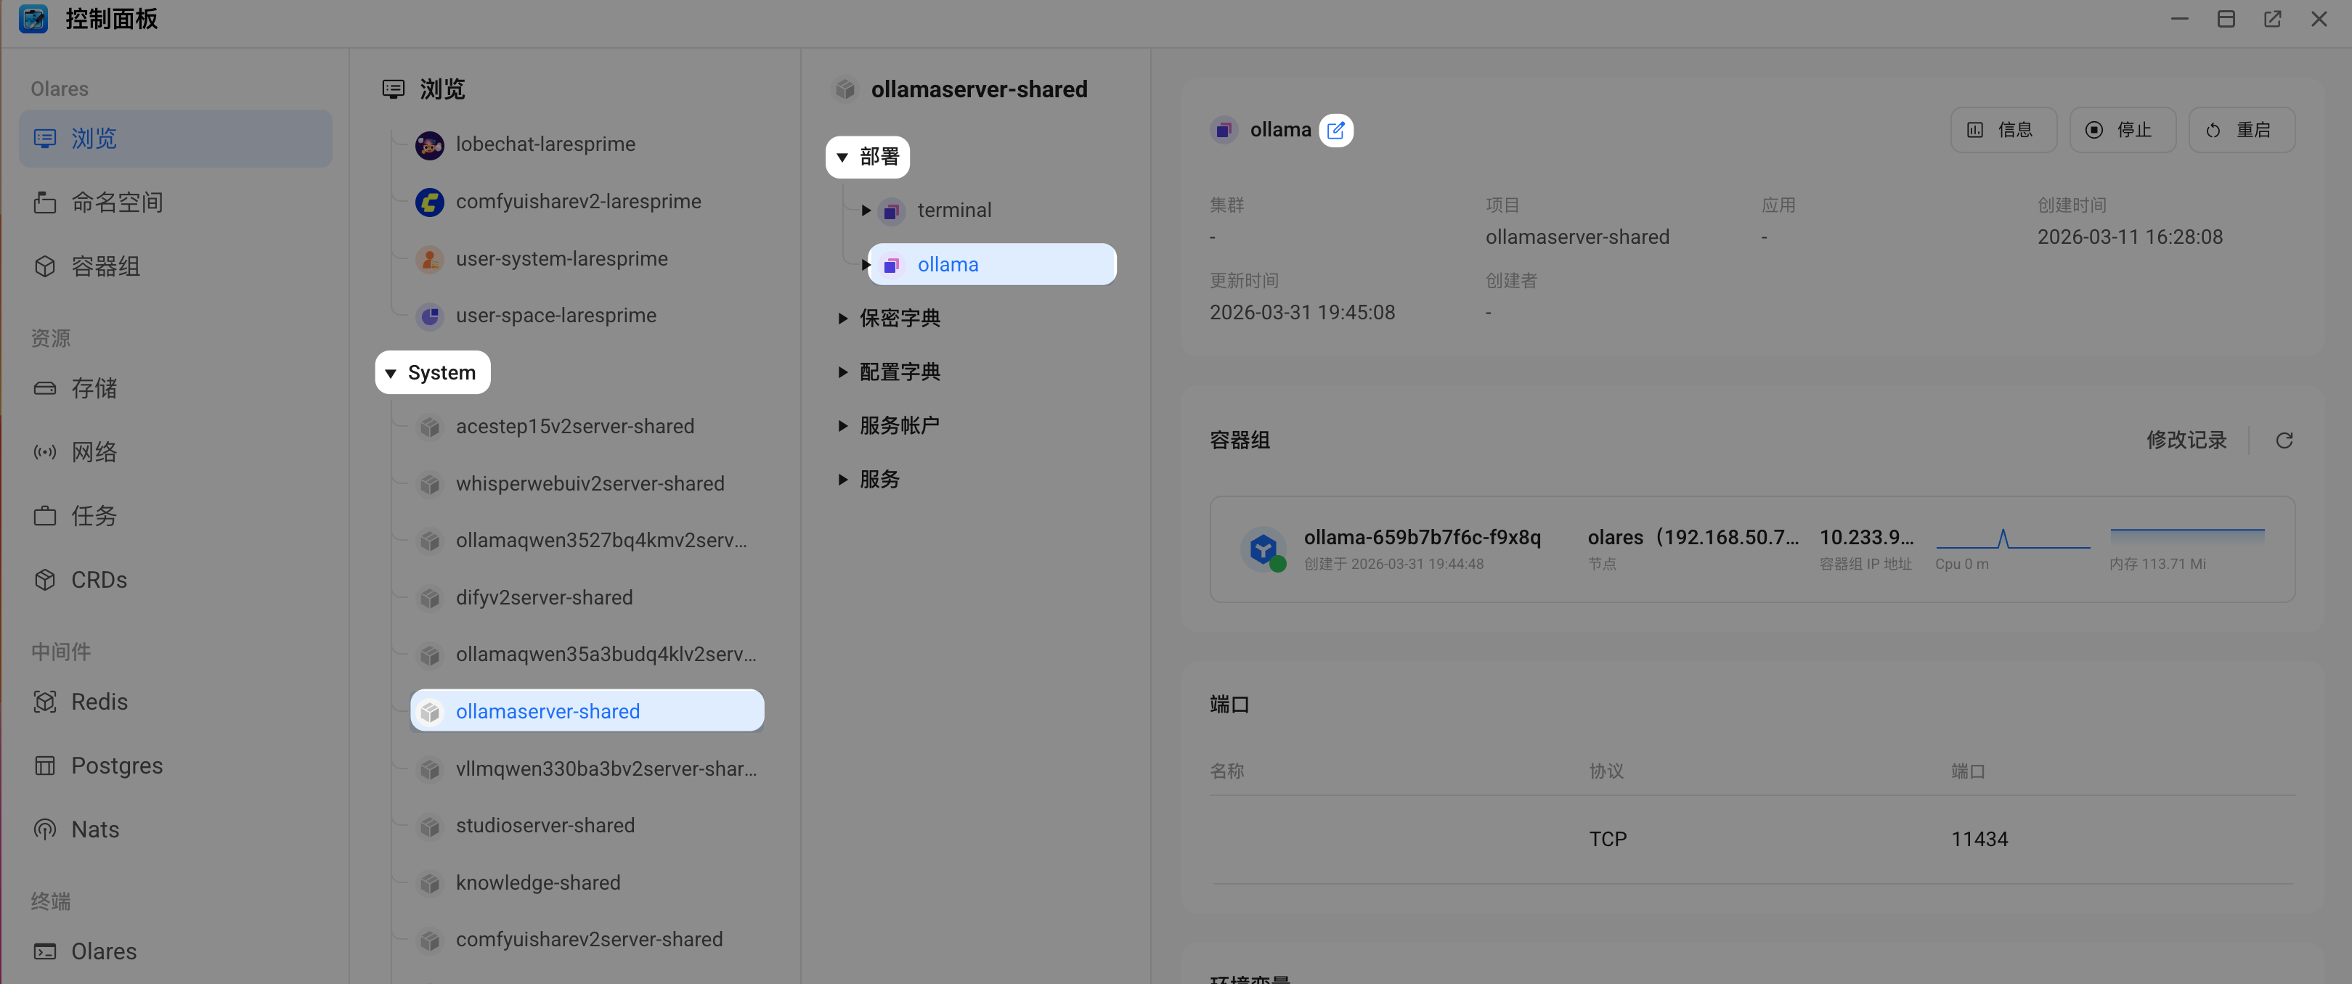The width and height of the screenshot is (2352, 984).
Task: Open the 存储 storage section
Action: coord(94,388)
